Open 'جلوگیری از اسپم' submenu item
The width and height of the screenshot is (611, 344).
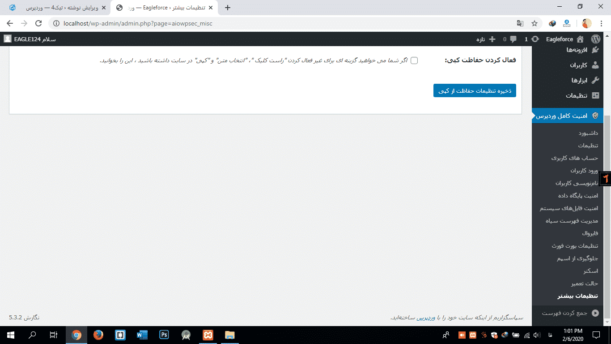[577, 258]
